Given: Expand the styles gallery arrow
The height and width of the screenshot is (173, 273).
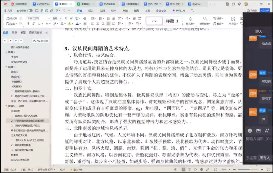Looking at the screenshot, I should [182, 24].
